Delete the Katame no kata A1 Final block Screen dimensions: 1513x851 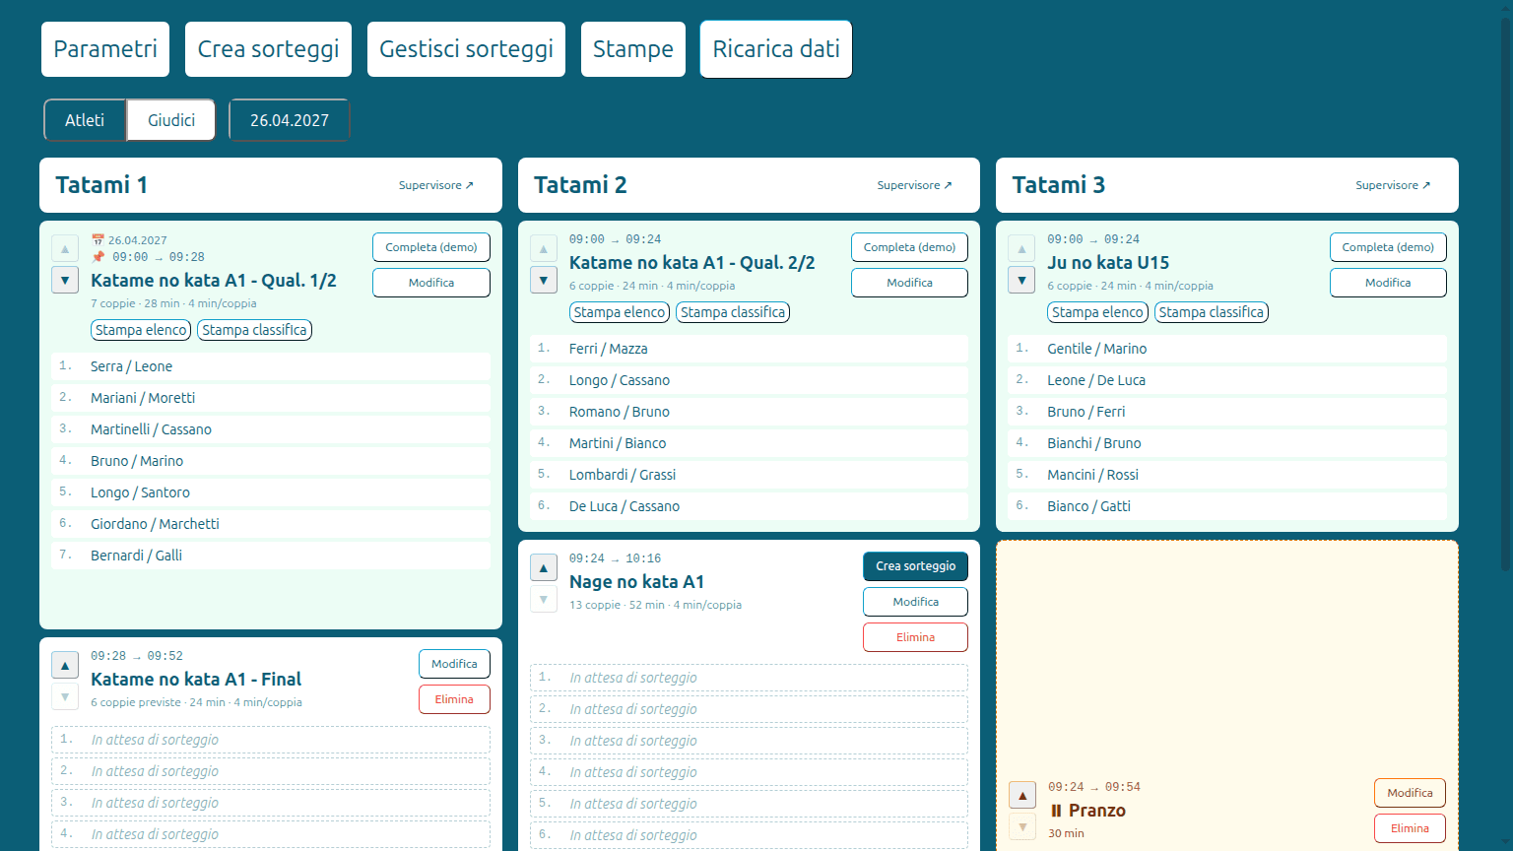pyautogui.click(x=454, y=699)
